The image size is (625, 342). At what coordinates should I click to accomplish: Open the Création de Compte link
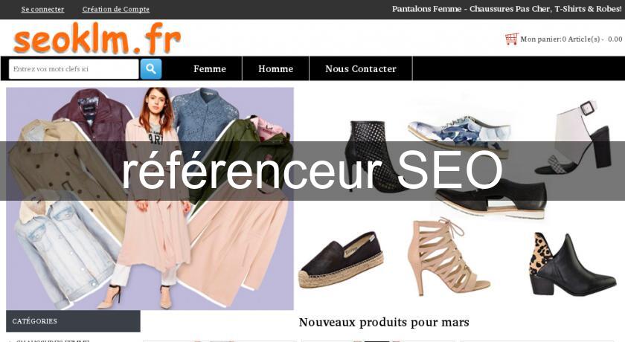tap(116, 9)
